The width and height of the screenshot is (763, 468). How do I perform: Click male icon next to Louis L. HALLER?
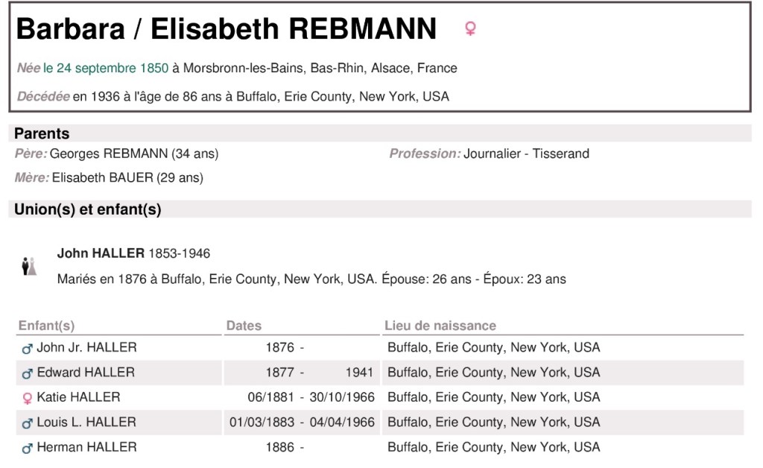(x=28, y=423)
